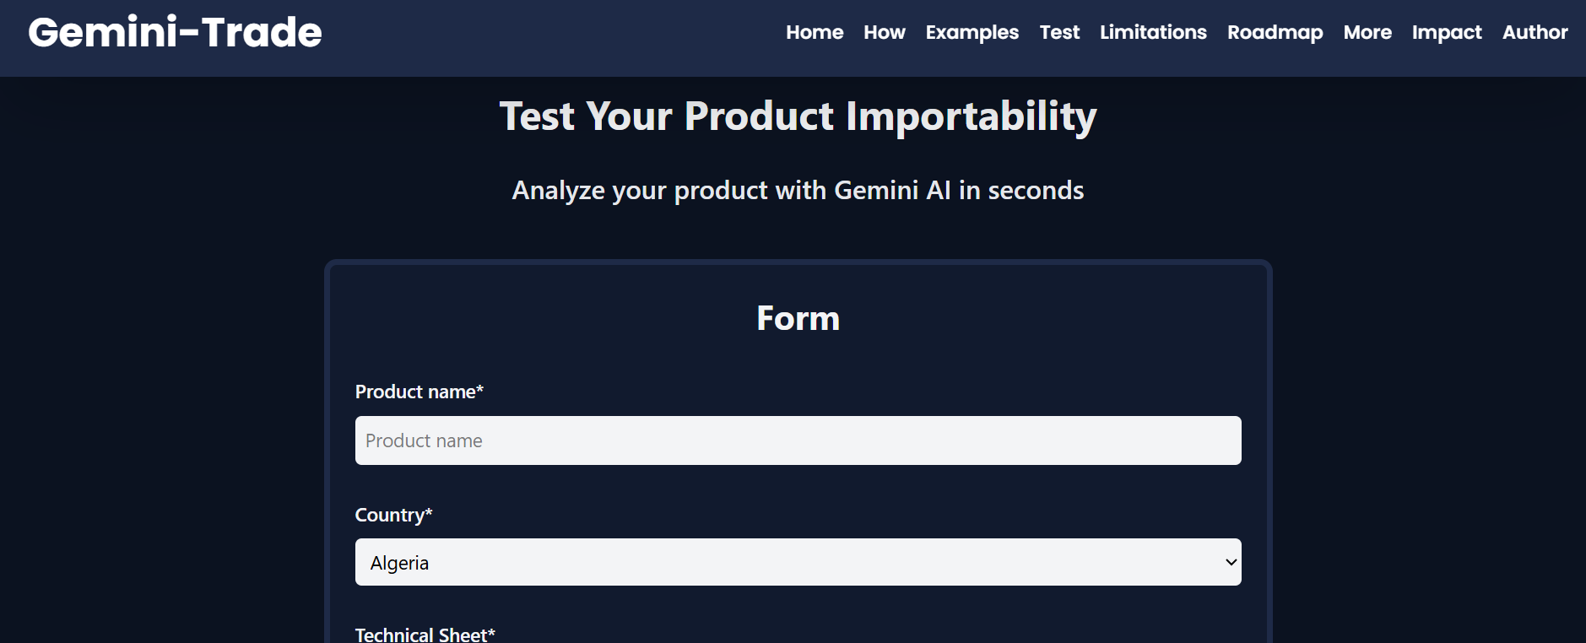Navigate to Examples in the navbar

pos(972,32)
